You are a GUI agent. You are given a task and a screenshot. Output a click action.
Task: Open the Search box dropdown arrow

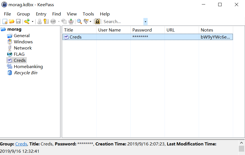pos(145,22)
